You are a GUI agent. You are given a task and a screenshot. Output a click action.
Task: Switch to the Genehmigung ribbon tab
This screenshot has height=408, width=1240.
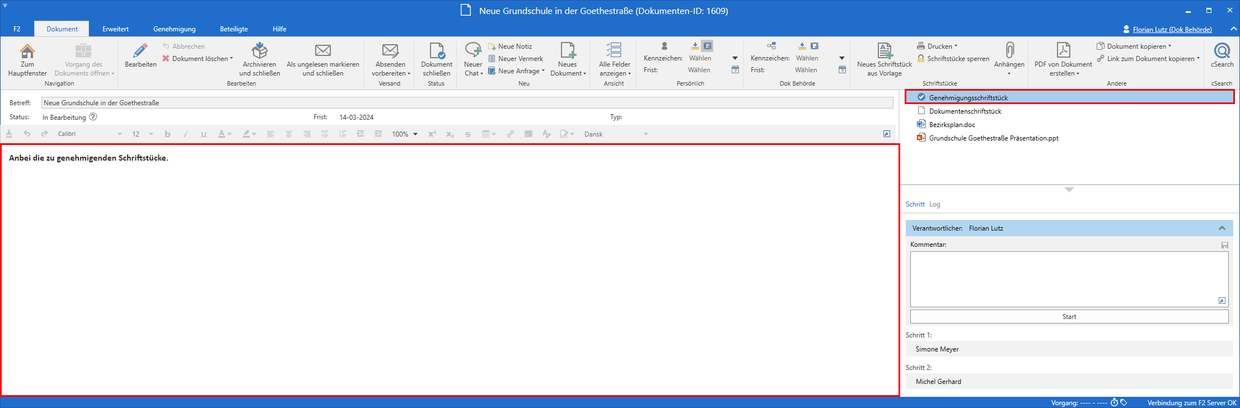point(175,29)
